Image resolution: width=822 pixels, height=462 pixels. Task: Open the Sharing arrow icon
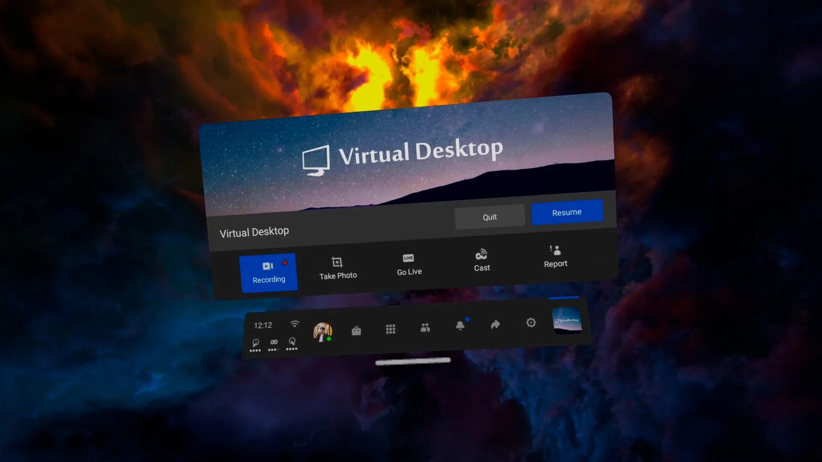point(495,325)
